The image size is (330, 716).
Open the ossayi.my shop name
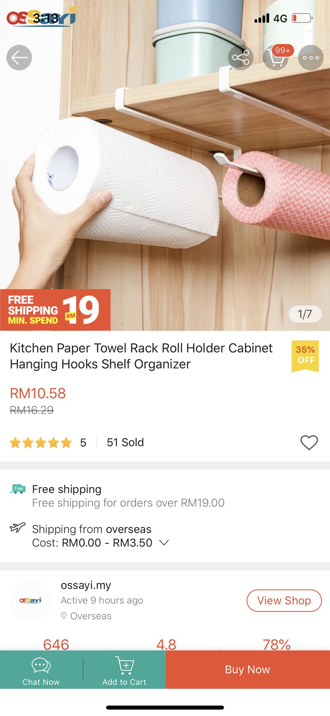pyautogui.click(x=86, y=585)
